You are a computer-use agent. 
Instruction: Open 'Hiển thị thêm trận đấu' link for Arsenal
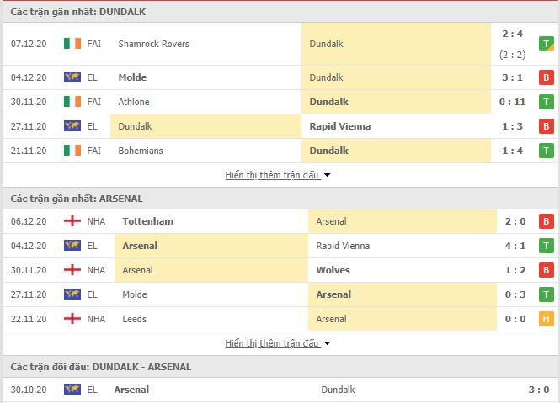272,343
